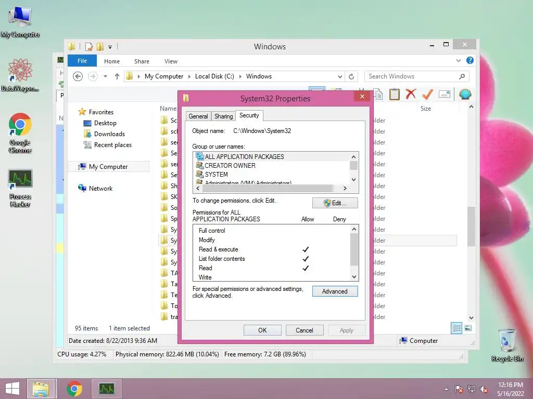Click the Explorer Forward arrow button
Image resolution: width=533 pixels, height=399 pixels.
tap(93, 76)
